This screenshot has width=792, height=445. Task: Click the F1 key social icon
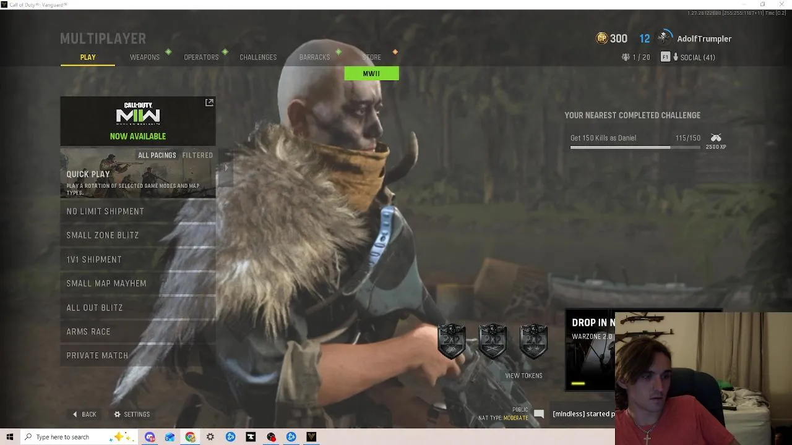point(665,57)
